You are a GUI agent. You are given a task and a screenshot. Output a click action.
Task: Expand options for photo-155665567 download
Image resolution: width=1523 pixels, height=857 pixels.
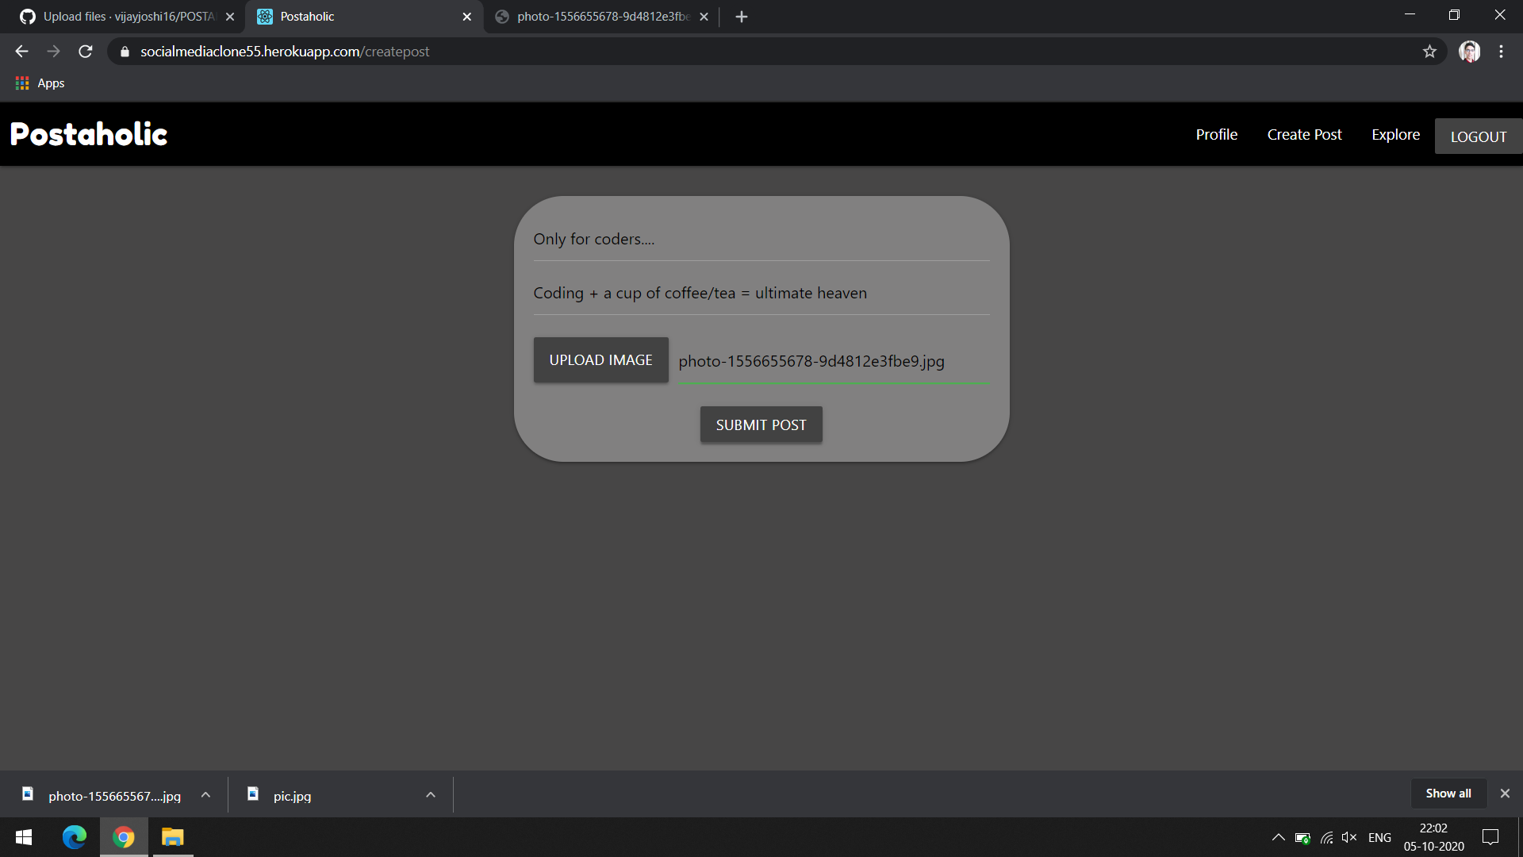click(x=205, y=795)
